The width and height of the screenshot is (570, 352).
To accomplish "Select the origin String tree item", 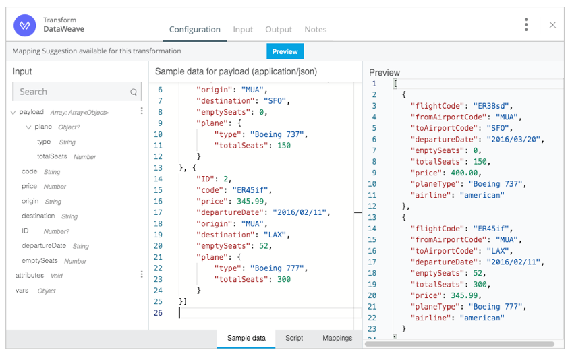I will point(41,202).
